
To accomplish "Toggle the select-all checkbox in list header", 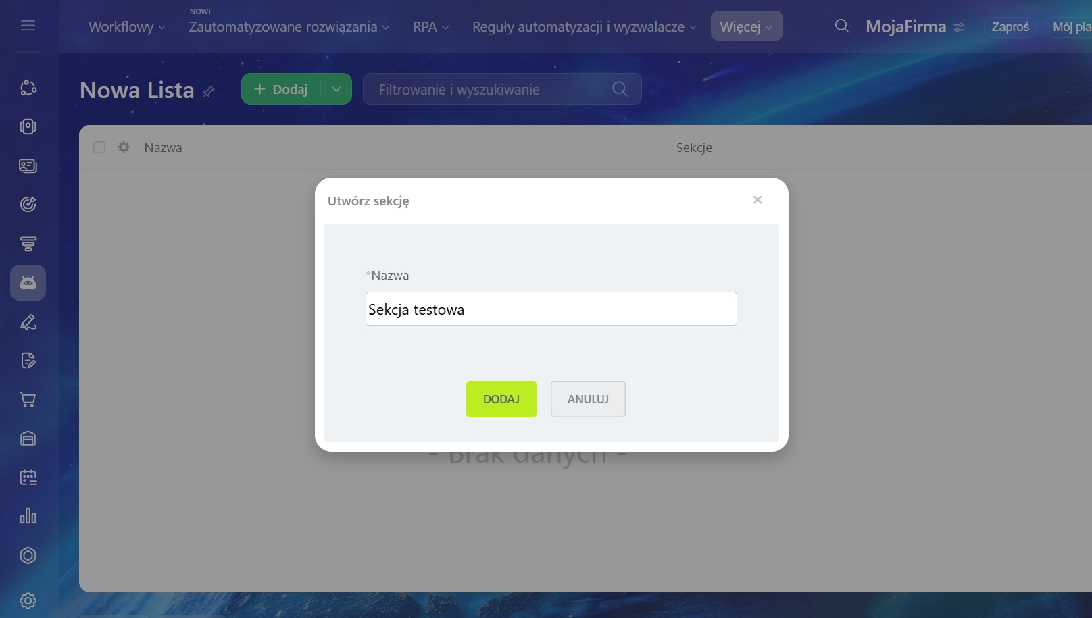I will [x=99, y=147].
